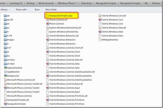Select the WMAppManifest file icon

100,40
